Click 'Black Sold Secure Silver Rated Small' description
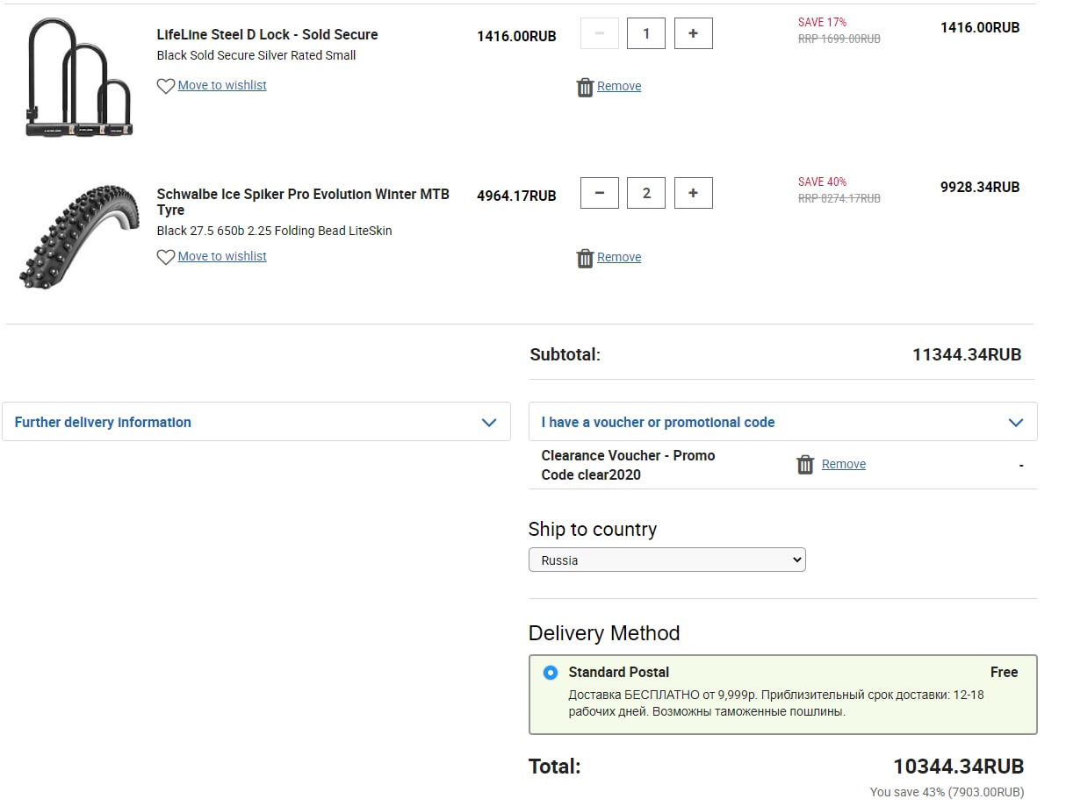The height and width of the screenshot is (806, 1066). (256, 55)
